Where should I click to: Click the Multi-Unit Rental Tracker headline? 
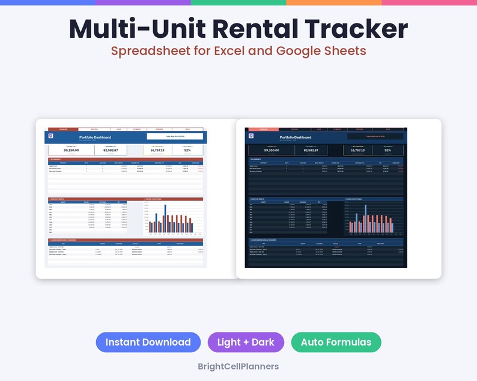pyautogui.click(x=238, y=29)
